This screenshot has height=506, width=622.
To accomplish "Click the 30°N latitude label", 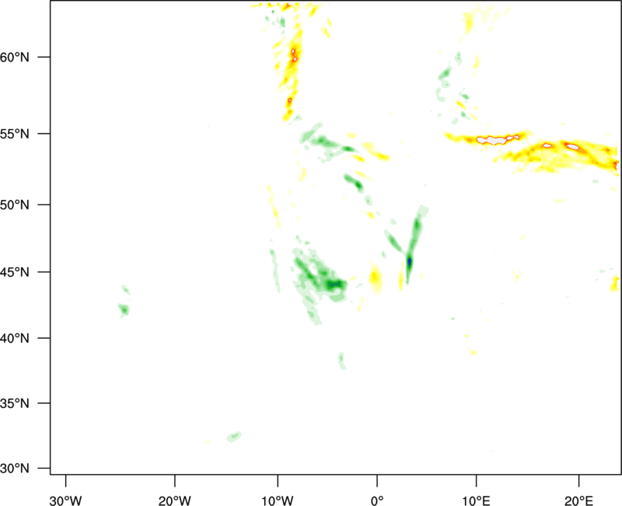I will click(x=15, y=469).
